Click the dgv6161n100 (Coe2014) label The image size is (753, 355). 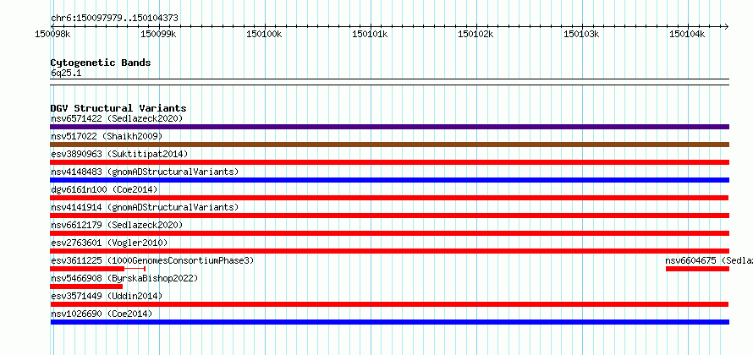pos(104,189)
